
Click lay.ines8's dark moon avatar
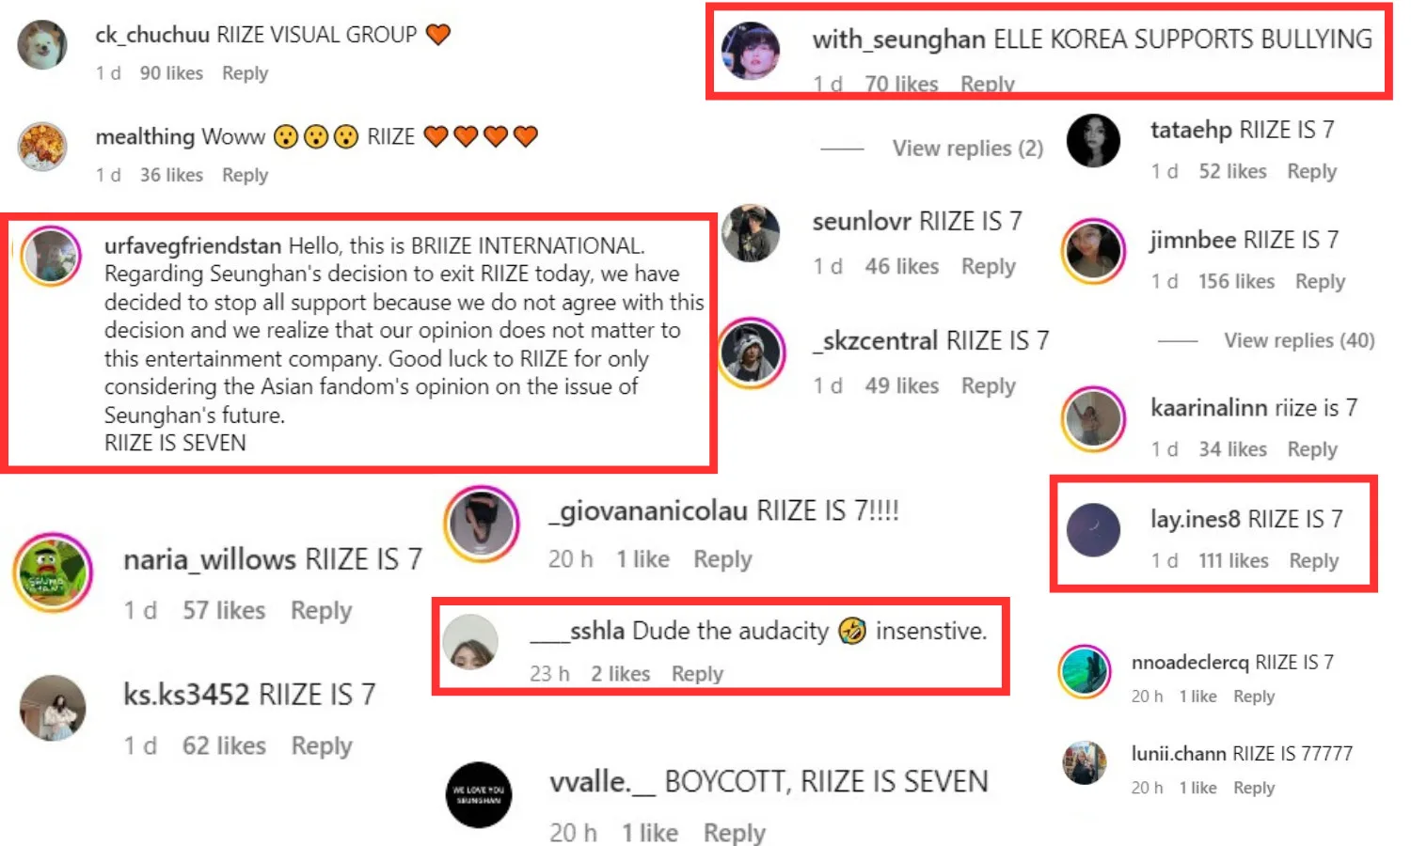coord(1093,530)
